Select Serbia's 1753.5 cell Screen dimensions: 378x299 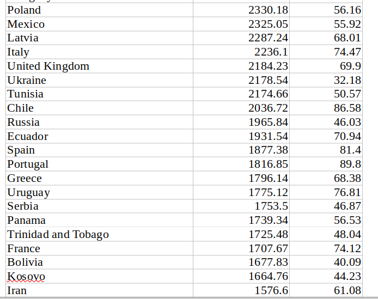pos(241,206)
